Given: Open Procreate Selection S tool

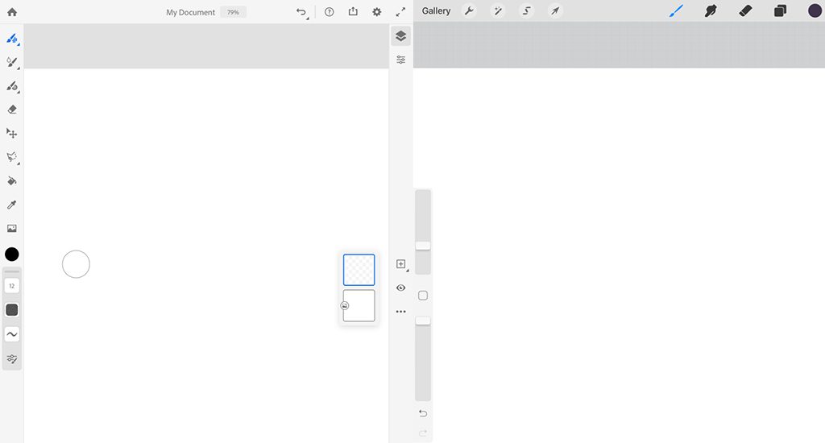Looking at the screenshot, I should point(526,11).
